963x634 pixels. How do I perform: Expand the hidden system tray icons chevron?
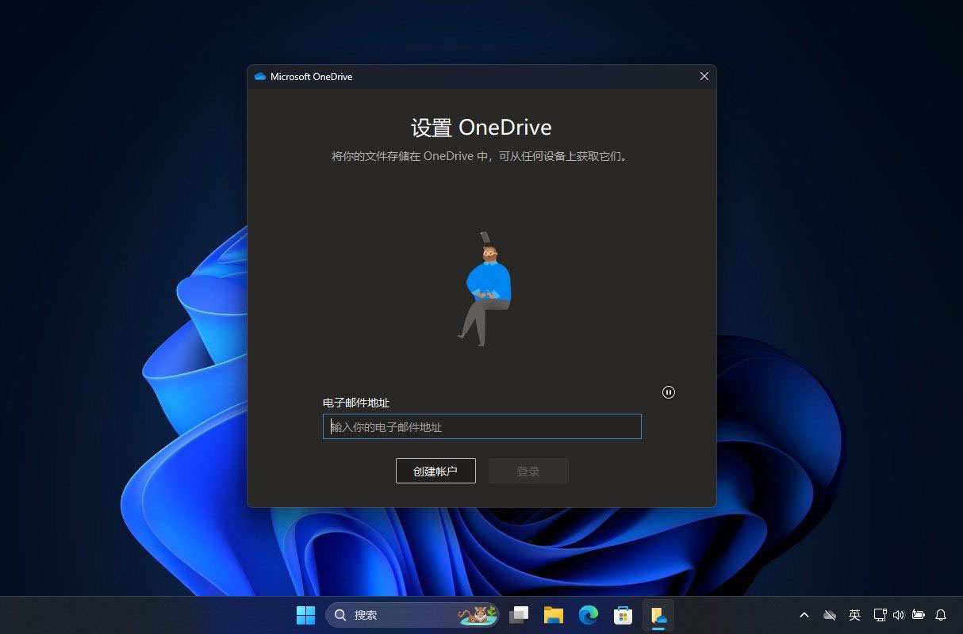[804, 615]
